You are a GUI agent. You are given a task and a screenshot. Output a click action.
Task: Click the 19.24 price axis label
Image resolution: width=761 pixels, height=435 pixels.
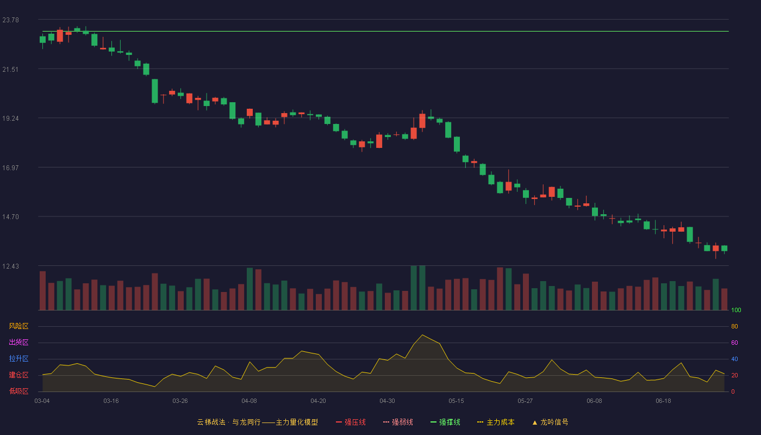coord(10,119)
